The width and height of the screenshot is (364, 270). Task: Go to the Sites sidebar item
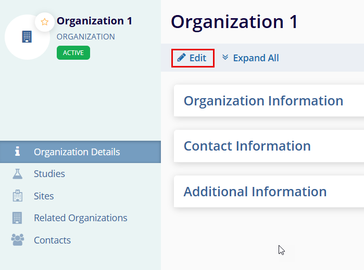point(44,196)
